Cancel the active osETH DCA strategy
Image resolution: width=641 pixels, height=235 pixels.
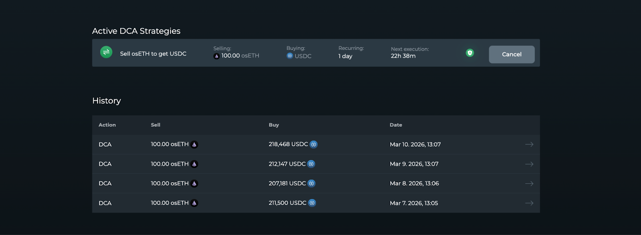click(512, 54)
